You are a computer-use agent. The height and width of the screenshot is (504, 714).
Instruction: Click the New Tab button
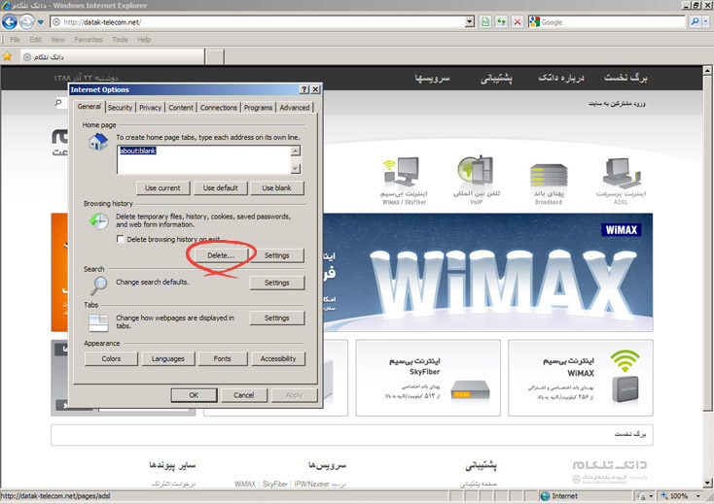tap(214, 57)
